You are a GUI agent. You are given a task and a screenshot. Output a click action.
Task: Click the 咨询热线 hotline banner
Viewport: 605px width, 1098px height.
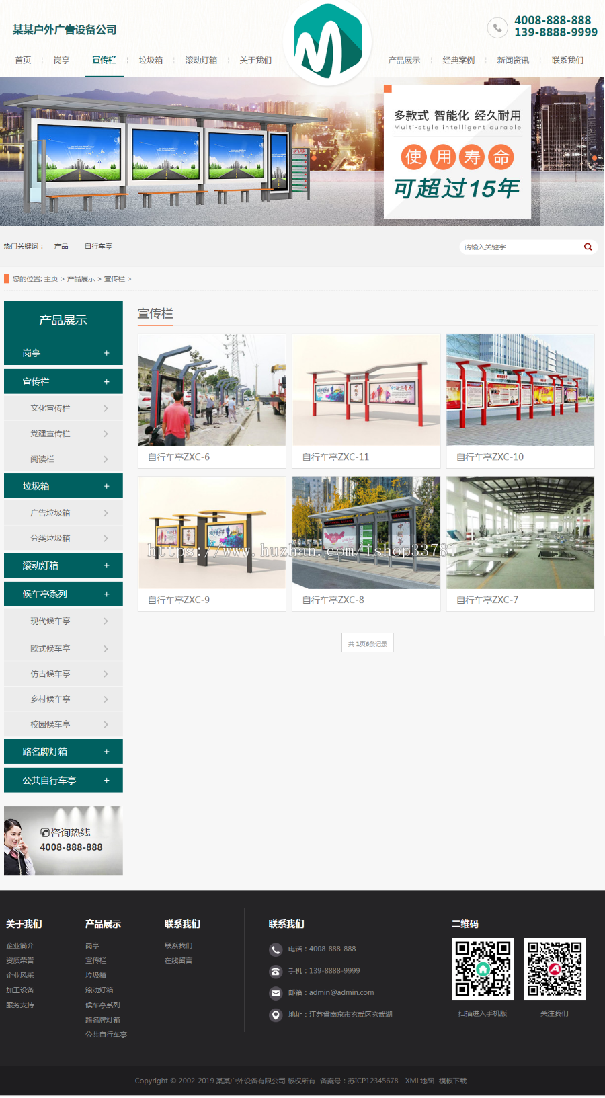click(63, 840)
